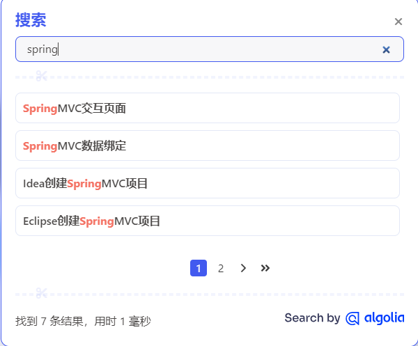Viewport: 418px width, 346px height.
Task: Click highlighted "Spring" in the Idea result
Action: 84,184
